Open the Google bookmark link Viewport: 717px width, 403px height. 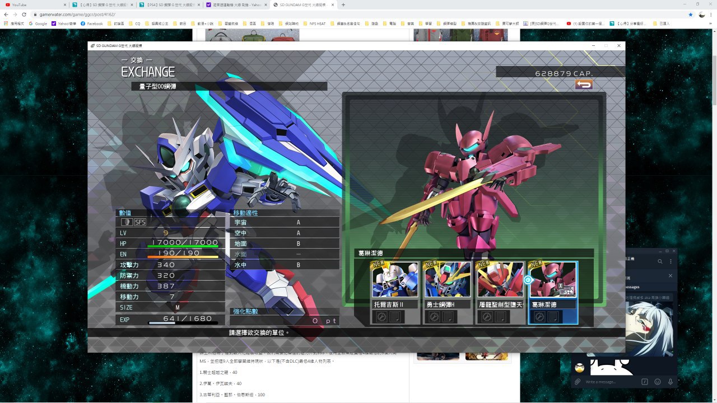click(x=38, y=24)
